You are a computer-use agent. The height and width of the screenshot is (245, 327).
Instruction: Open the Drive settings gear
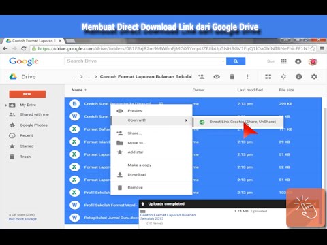(x=314, y=77)
